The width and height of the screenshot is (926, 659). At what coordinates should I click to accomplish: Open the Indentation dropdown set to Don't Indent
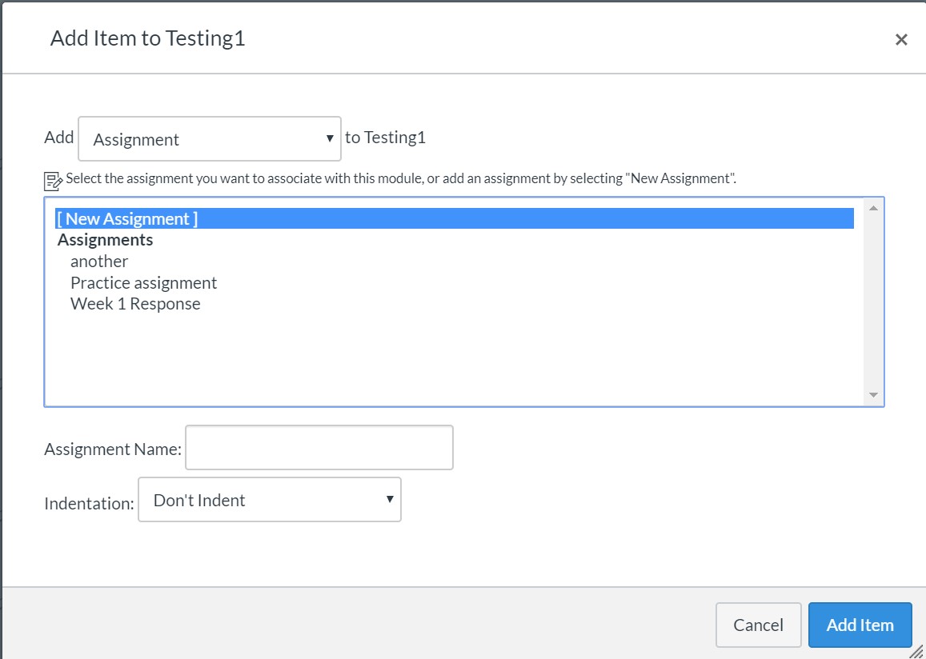270,500
